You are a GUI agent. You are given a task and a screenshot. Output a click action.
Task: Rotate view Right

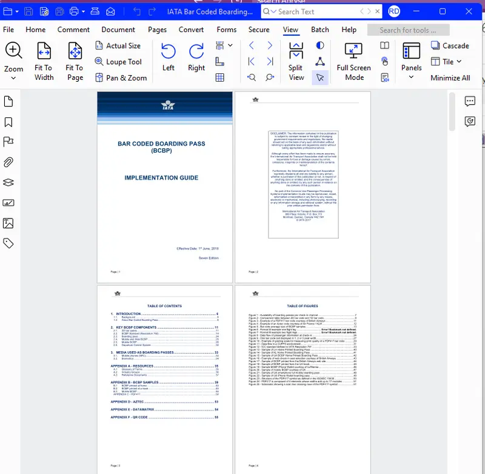[196, 58]
